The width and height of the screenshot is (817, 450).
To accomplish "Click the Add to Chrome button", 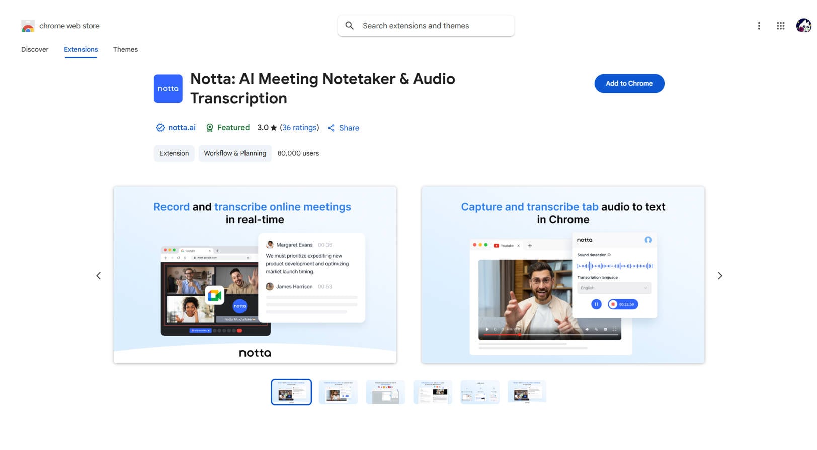I will (629, 83).
